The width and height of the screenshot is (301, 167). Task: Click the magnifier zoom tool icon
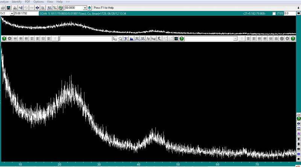coord(120,38)
